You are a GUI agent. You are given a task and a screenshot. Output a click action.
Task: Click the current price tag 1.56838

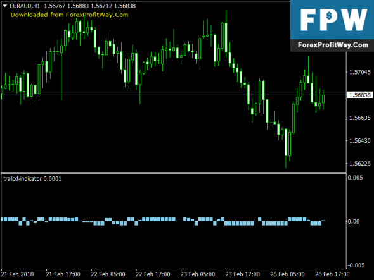[360, 95]
